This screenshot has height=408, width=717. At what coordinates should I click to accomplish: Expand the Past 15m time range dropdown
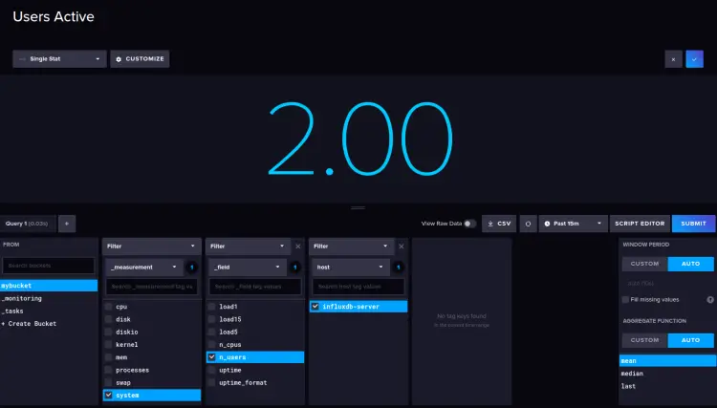tap(573, 224)
